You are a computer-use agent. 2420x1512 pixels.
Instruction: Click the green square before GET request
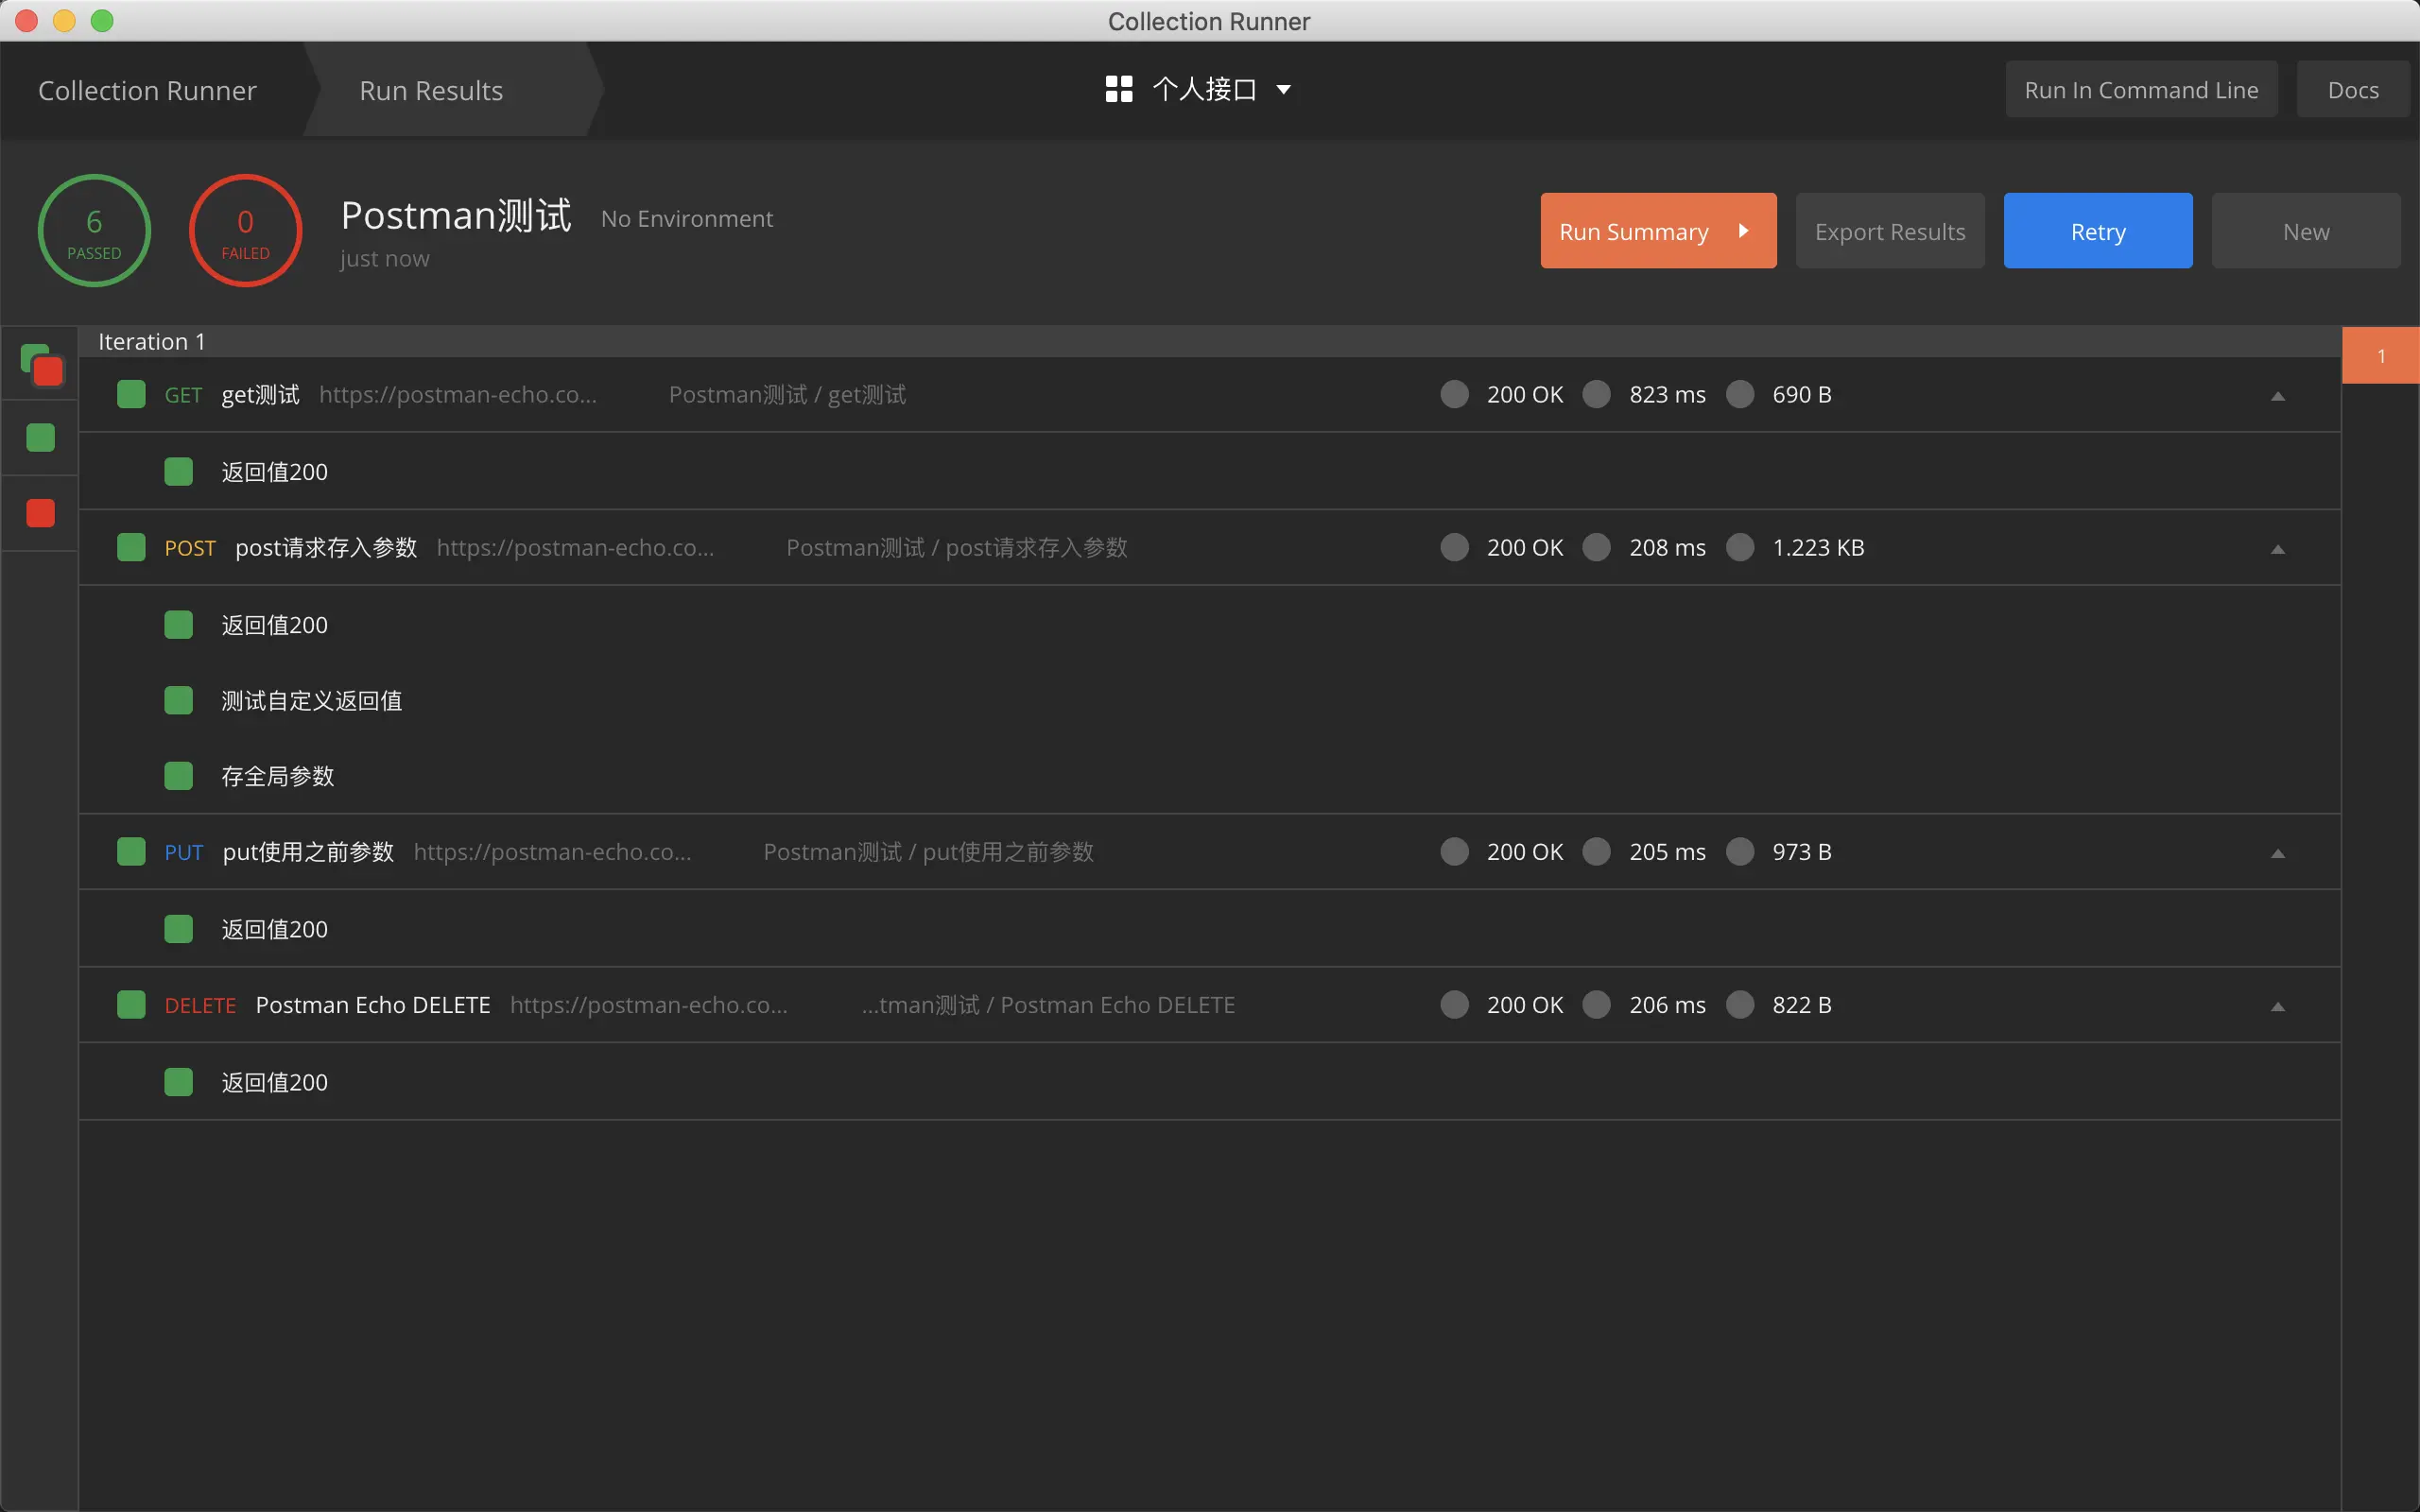click(131, 395)
